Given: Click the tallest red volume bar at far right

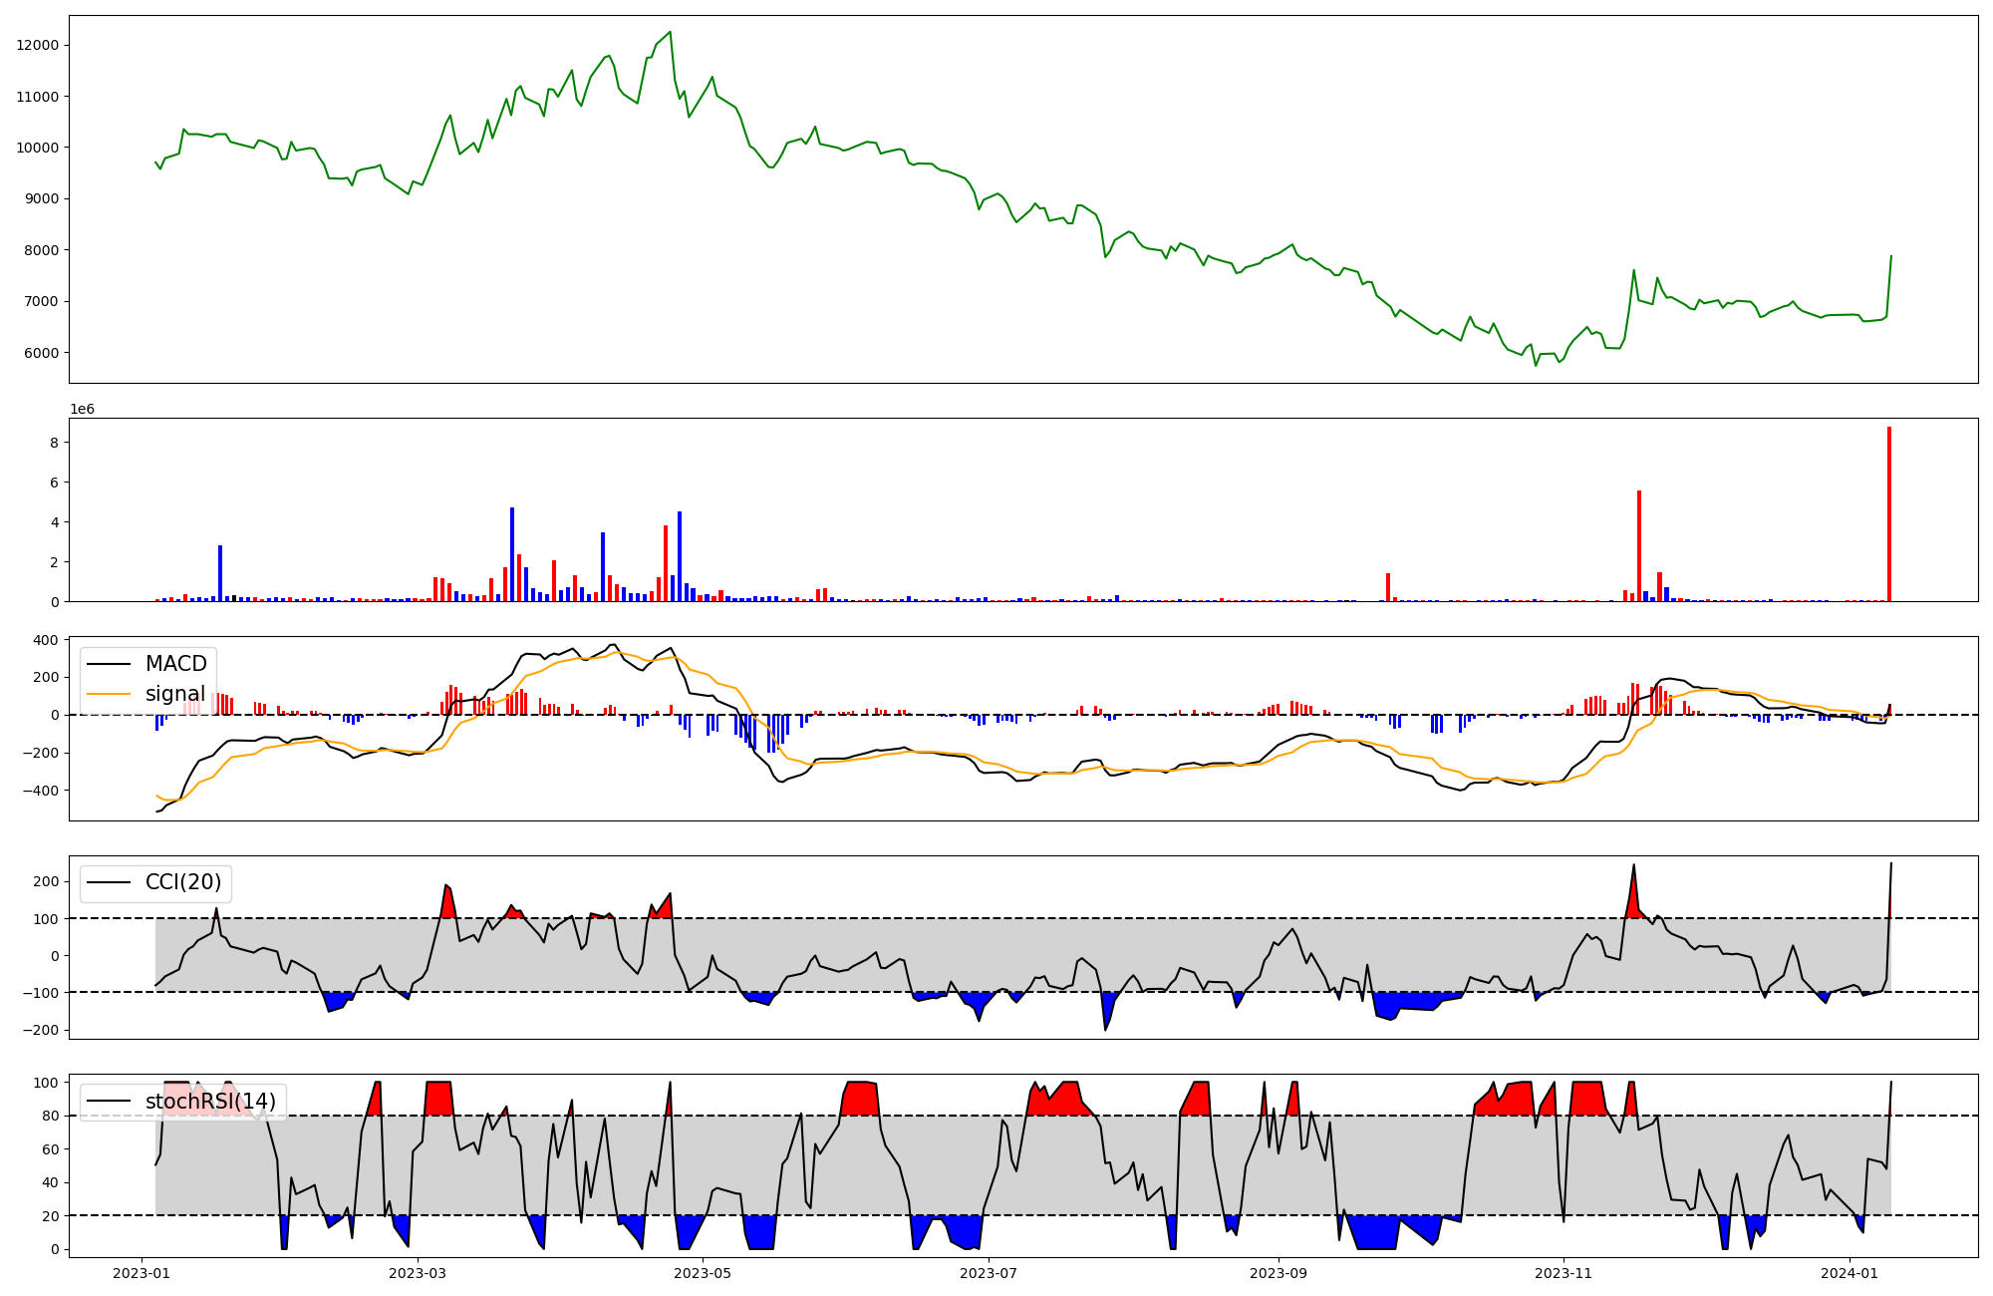Looking at the screenshot, I should pos(1888,513).
